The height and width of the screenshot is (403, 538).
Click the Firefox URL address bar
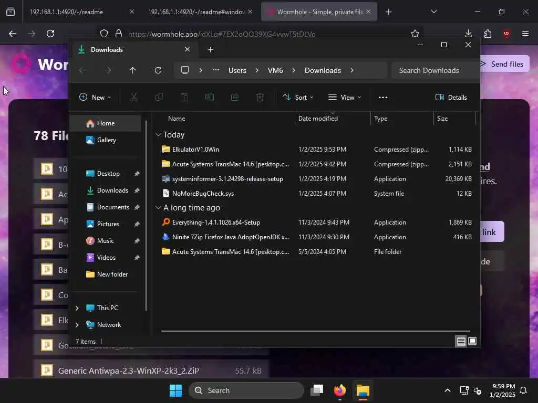pyautogui.click(x=261, y=34)
